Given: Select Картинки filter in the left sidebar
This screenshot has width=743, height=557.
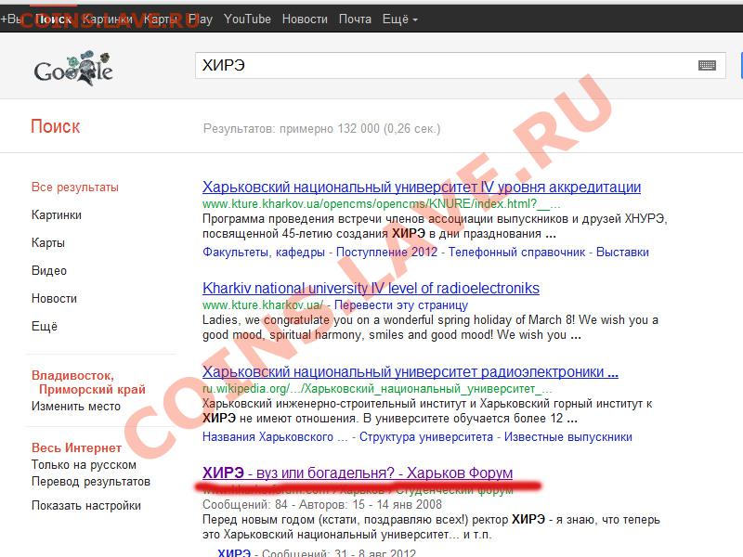Looking at the screenshot, I should click(57, 215).
